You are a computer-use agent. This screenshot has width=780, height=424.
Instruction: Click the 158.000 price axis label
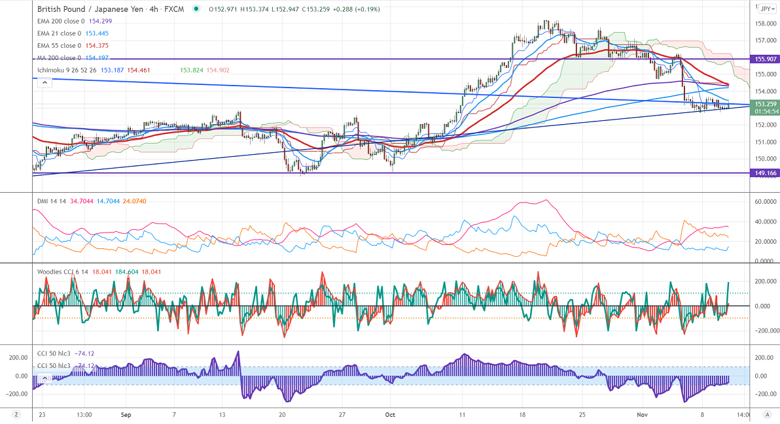tap(766, 24)
